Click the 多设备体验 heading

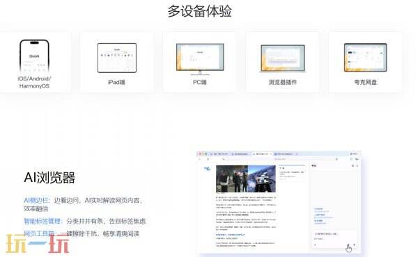200,11
